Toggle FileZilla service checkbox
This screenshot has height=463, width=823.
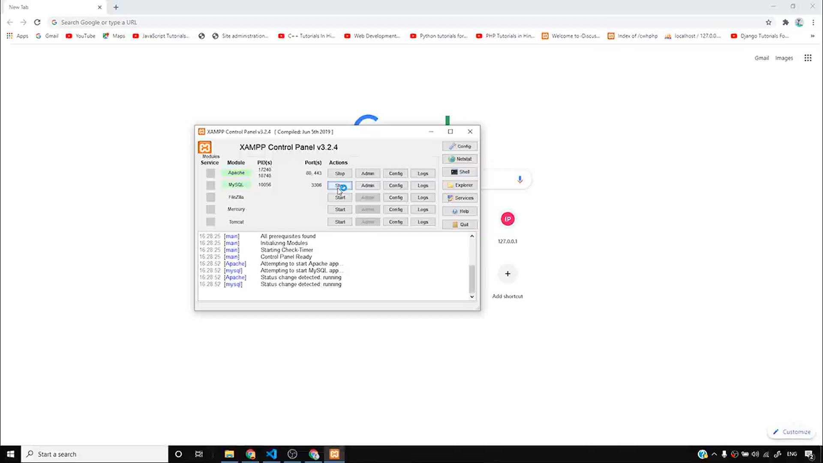[x=210, y=197]
